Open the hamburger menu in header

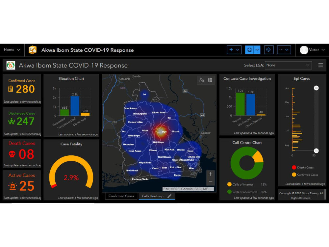tap(320, 65)
